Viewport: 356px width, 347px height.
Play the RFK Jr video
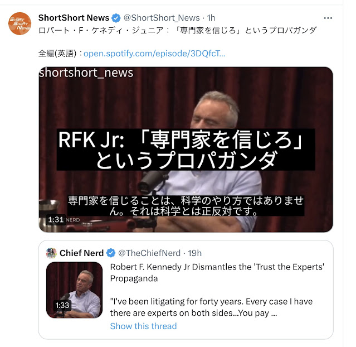point(186,150)
